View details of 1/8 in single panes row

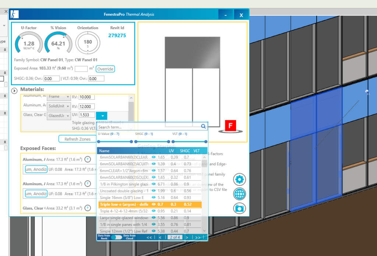pos(154,224)
